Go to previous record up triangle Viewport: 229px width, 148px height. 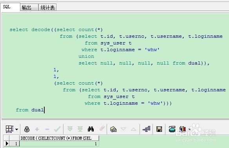point(133,129)
